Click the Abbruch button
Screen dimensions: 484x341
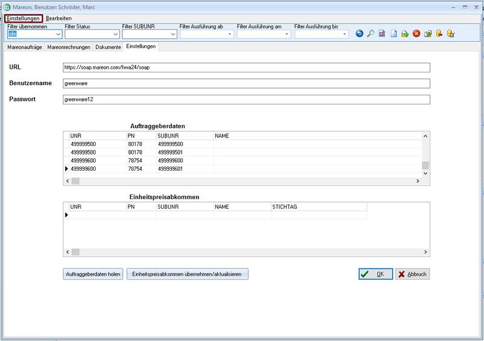(413, 274)
